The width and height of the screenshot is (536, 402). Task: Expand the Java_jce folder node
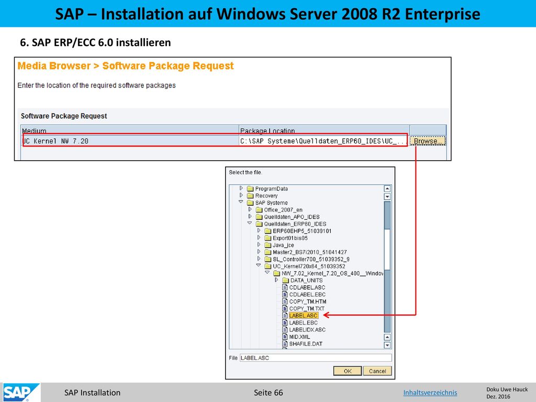pos(259,244)
